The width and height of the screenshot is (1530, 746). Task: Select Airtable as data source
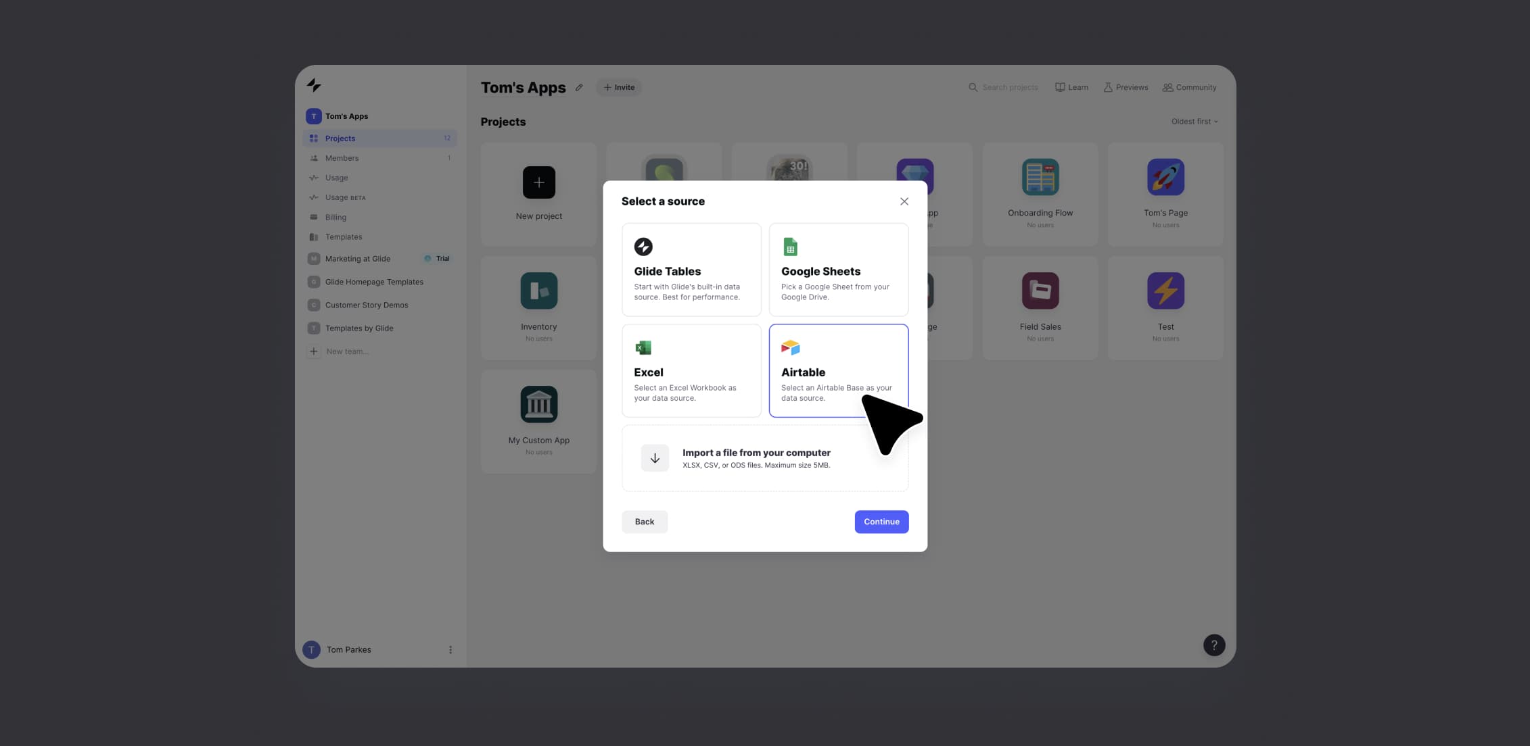click(x=838, y=370)
